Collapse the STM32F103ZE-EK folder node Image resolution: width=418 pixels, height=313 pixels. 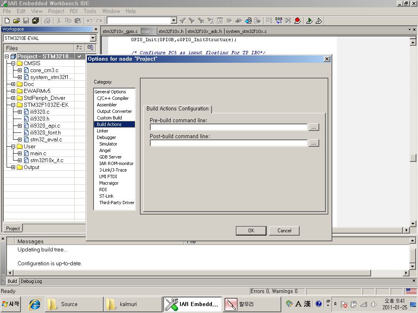[x=13, y=105]
